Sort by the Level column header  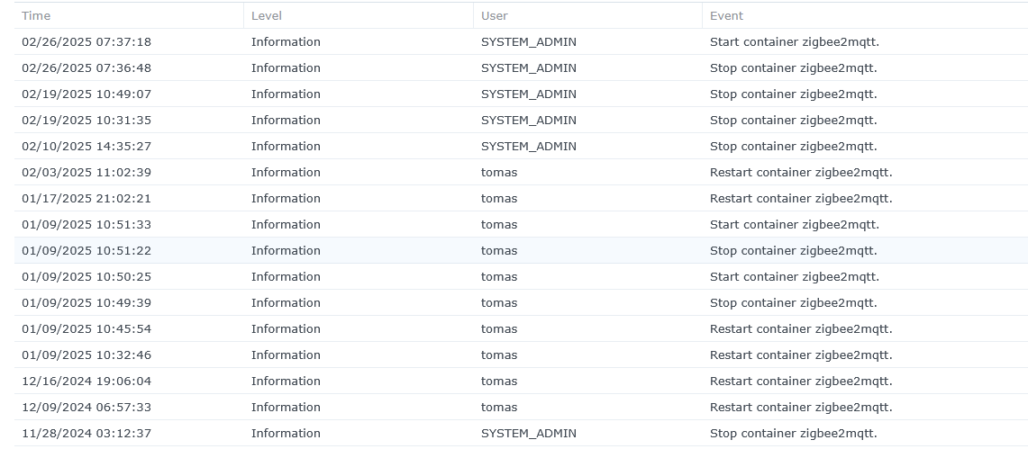[x=266, y=15]
